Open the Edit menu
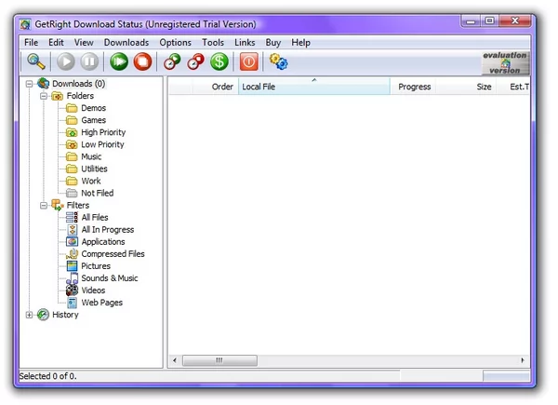This screenshot has width=558, height=405. (x=56, y=43)
